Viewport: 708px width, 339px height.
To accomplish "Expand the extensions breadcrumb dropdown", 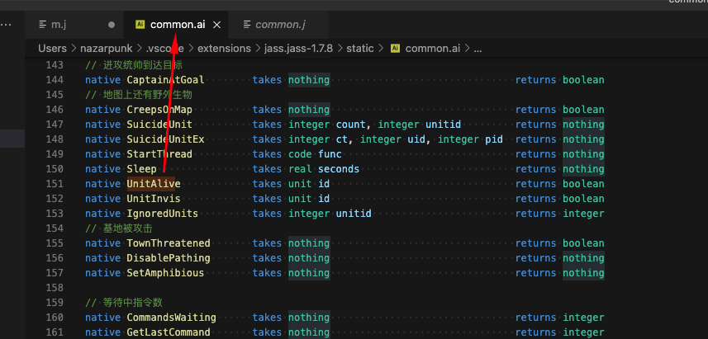I will click(223, 49).
